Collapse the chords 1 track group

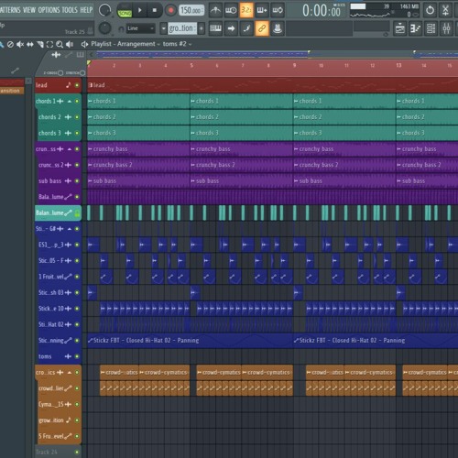(70, 101)
